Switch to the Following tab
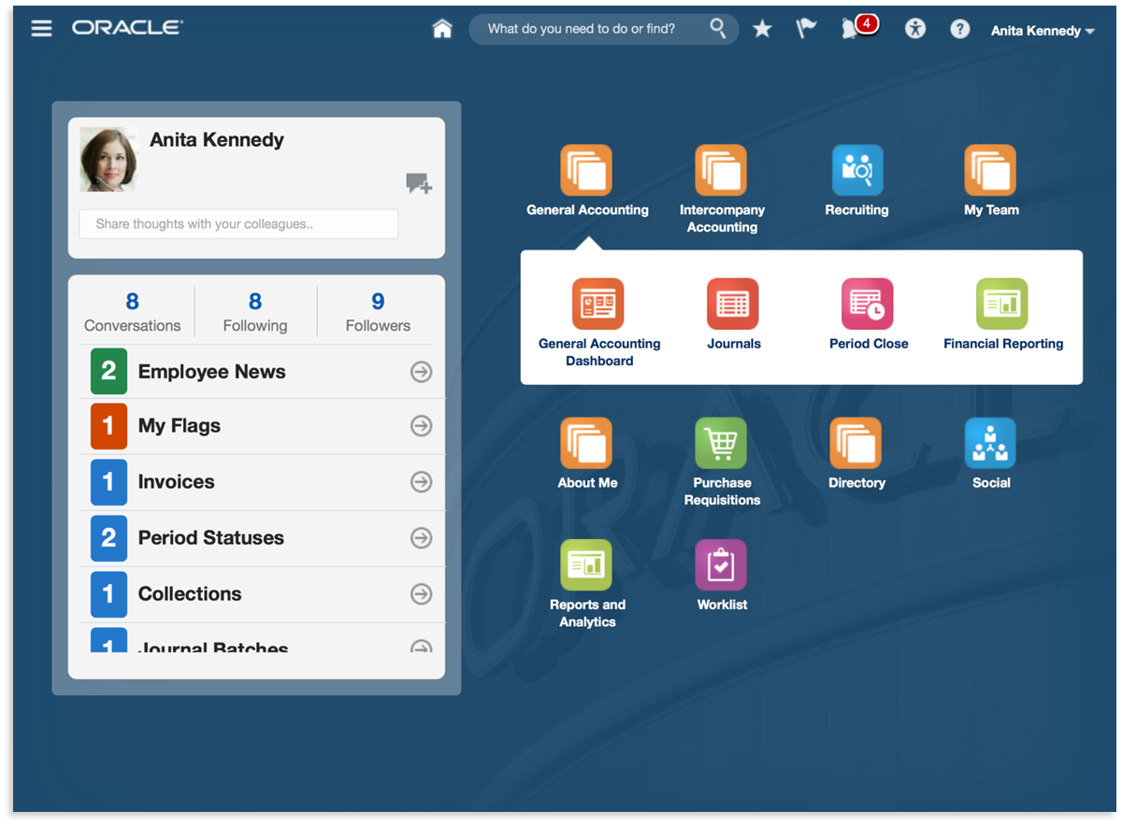 (x=254, y=312)
